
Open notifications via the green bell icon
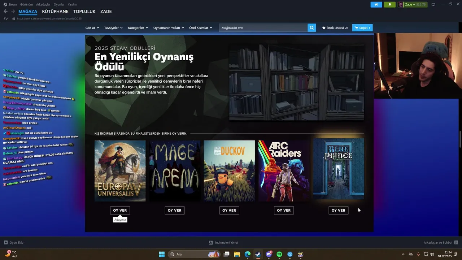[x=389, y=5]
